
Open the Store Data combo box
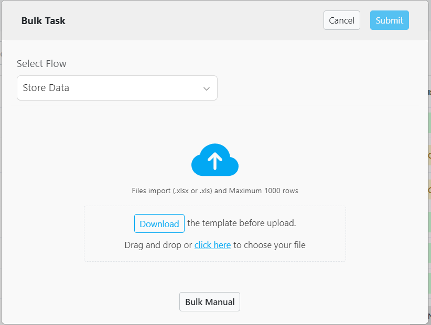point(117,88)
